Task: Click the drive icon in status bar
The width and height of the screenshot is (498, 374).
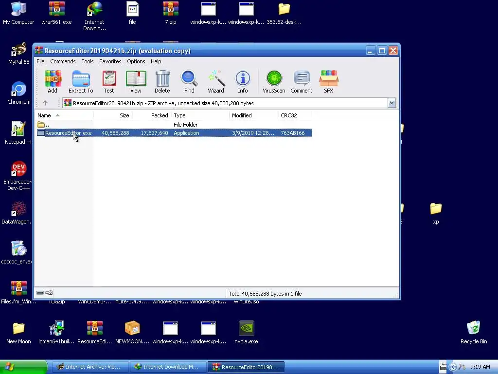Action: point(40,293)
